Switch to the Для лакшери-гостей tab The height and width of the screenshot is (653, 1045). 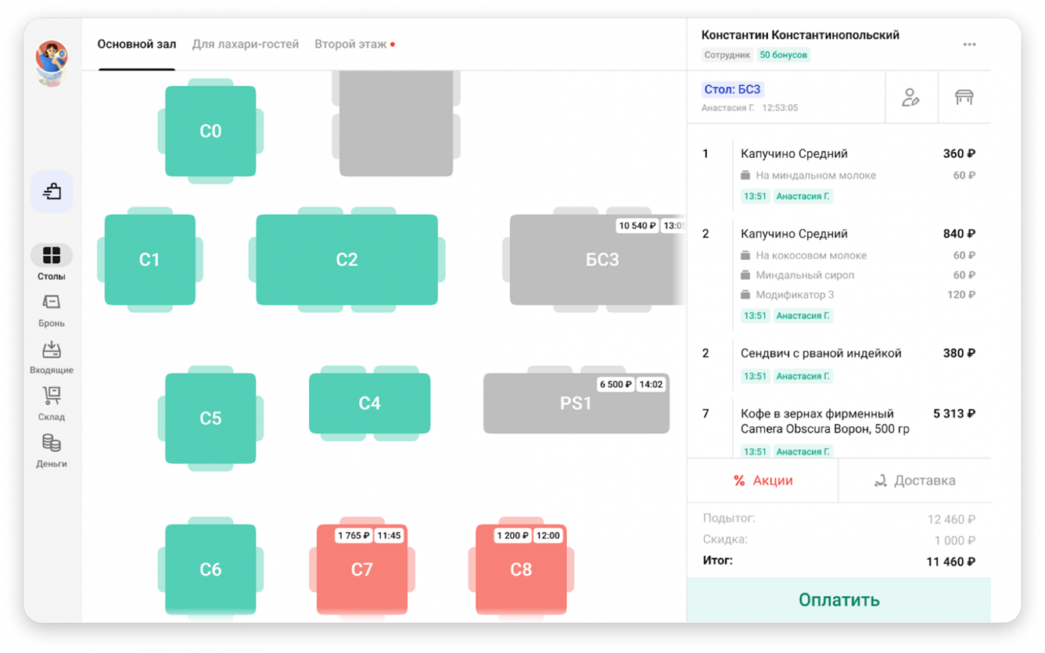[x=245, y=44]
